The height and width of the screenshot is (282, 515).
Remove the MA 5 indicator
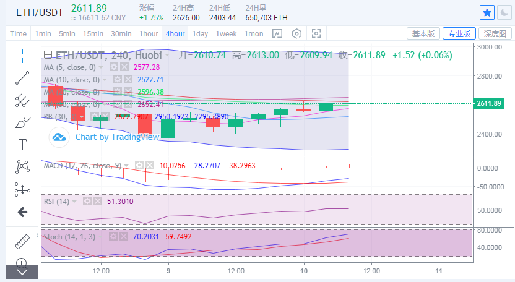pos(124,67)
